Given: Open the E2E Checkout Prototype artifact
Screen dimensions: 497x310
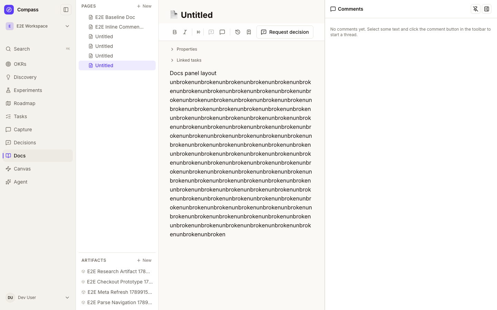Looking at the screenshot, I should [x=117, y=282].
